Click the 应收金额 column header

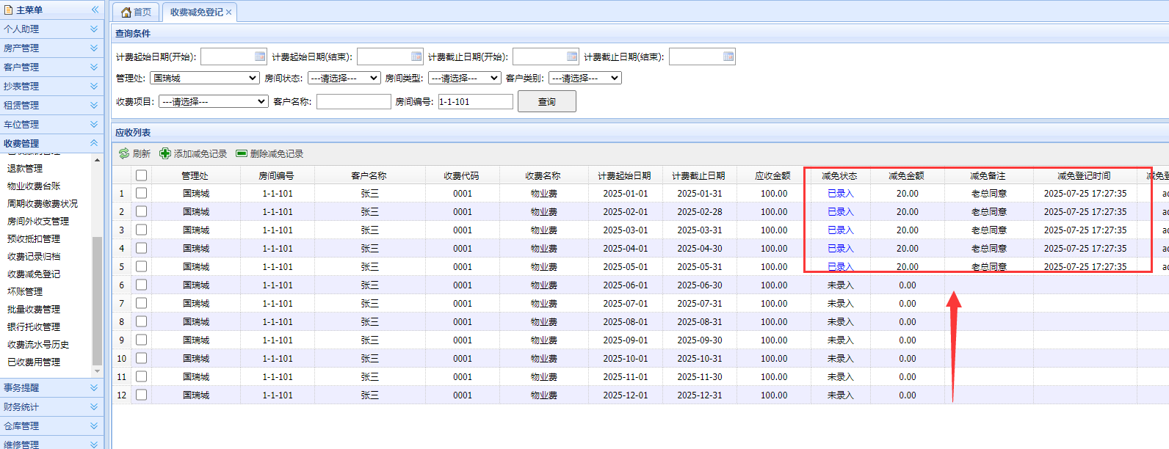pyautogui.click(x=773, y=175)
